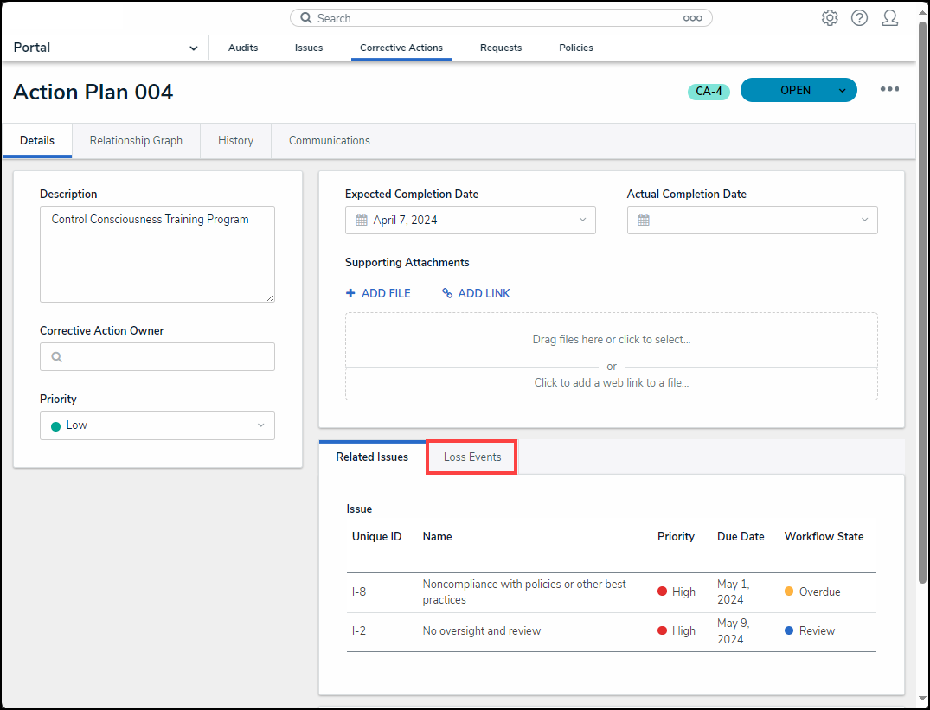
Task: Click the Expected Completion Date calendar icon
Action: point(362,221)
